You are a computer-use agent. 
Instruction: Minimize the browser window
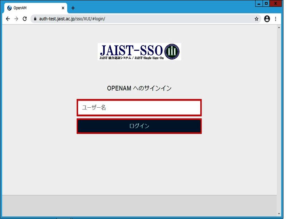click(259, 4)
